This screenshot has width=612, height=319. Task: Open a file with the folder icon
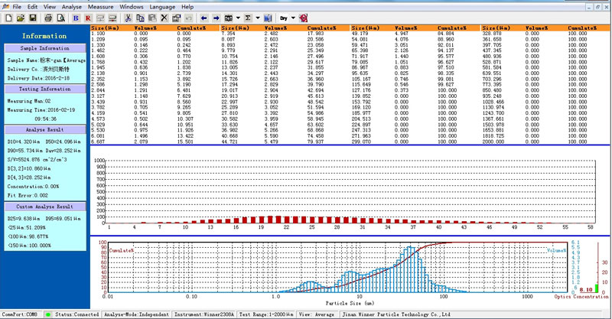(x=21, y=17)
